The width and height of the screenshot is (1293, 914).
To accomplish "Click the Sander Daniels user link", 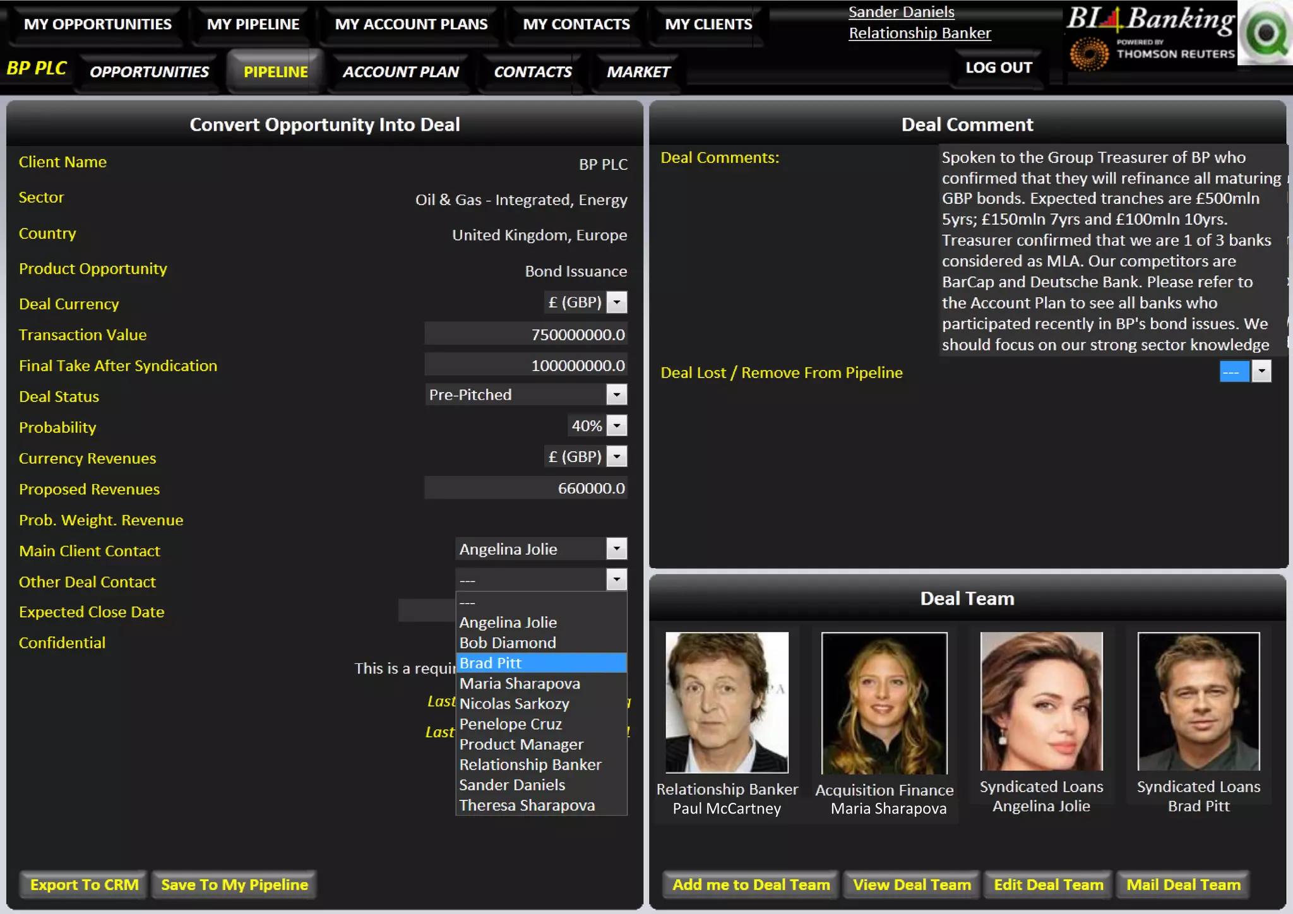I will click(x=901, y=12).
